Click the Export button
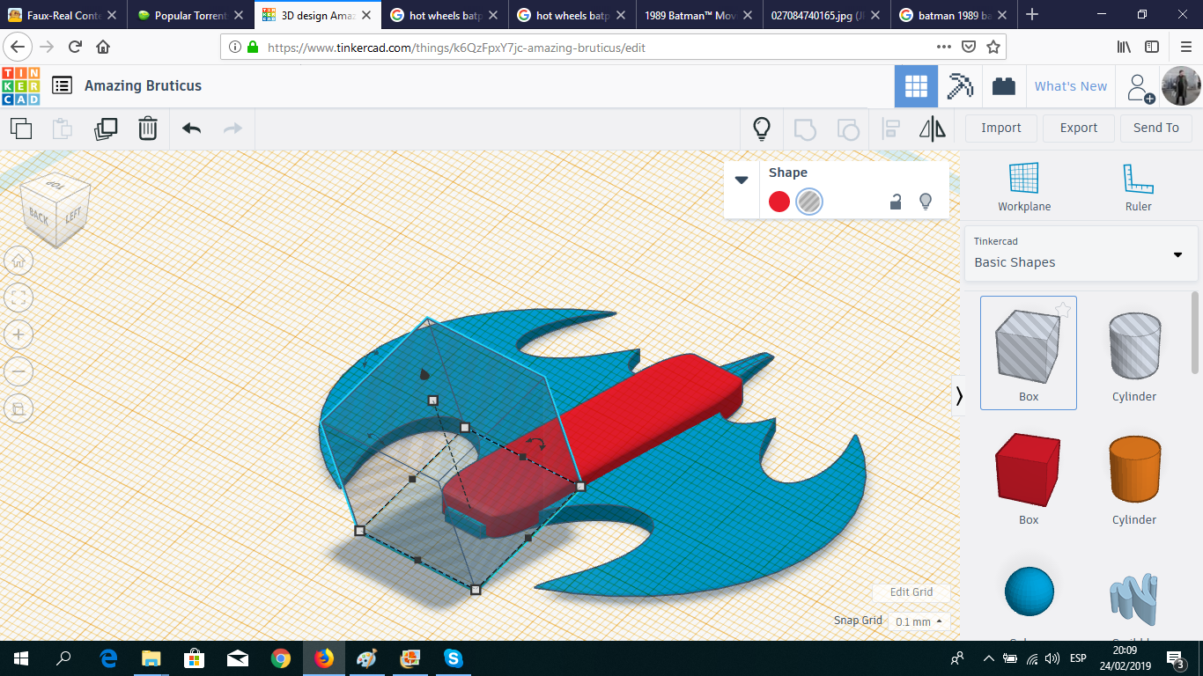 point(1079,128)
